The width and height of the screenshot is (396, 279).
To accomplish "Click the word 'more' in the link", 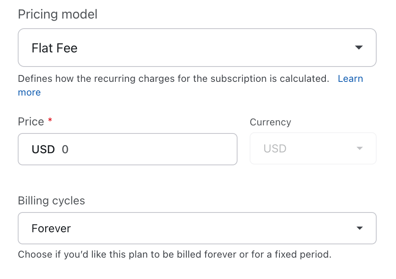I will tap(29, 92).
